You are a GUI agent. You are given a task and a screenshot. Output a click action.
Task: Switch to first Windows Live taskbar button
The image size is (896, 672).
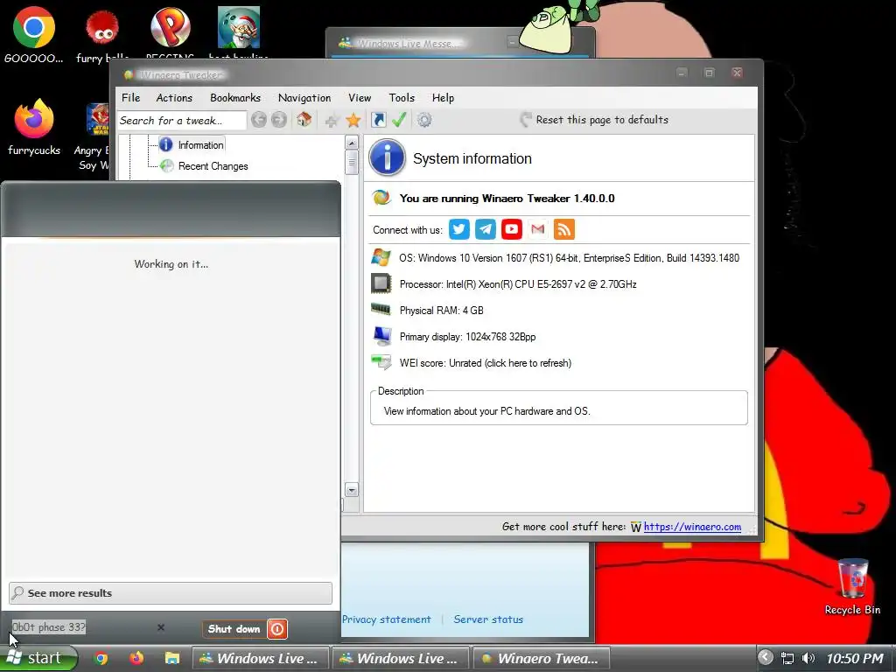[260, 658]
